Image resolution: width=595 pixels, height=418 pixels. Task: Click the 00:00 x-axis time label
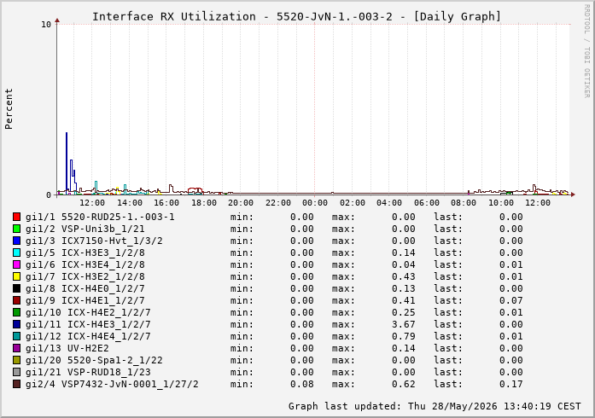tap(315, 203)
